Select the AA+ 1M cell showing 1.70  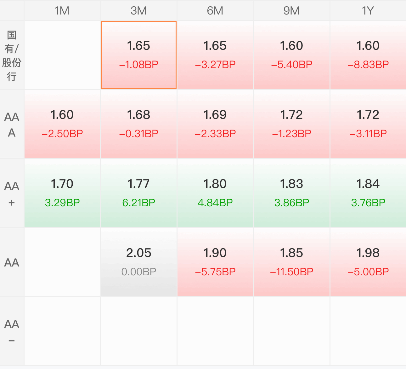tap(62, 193)
